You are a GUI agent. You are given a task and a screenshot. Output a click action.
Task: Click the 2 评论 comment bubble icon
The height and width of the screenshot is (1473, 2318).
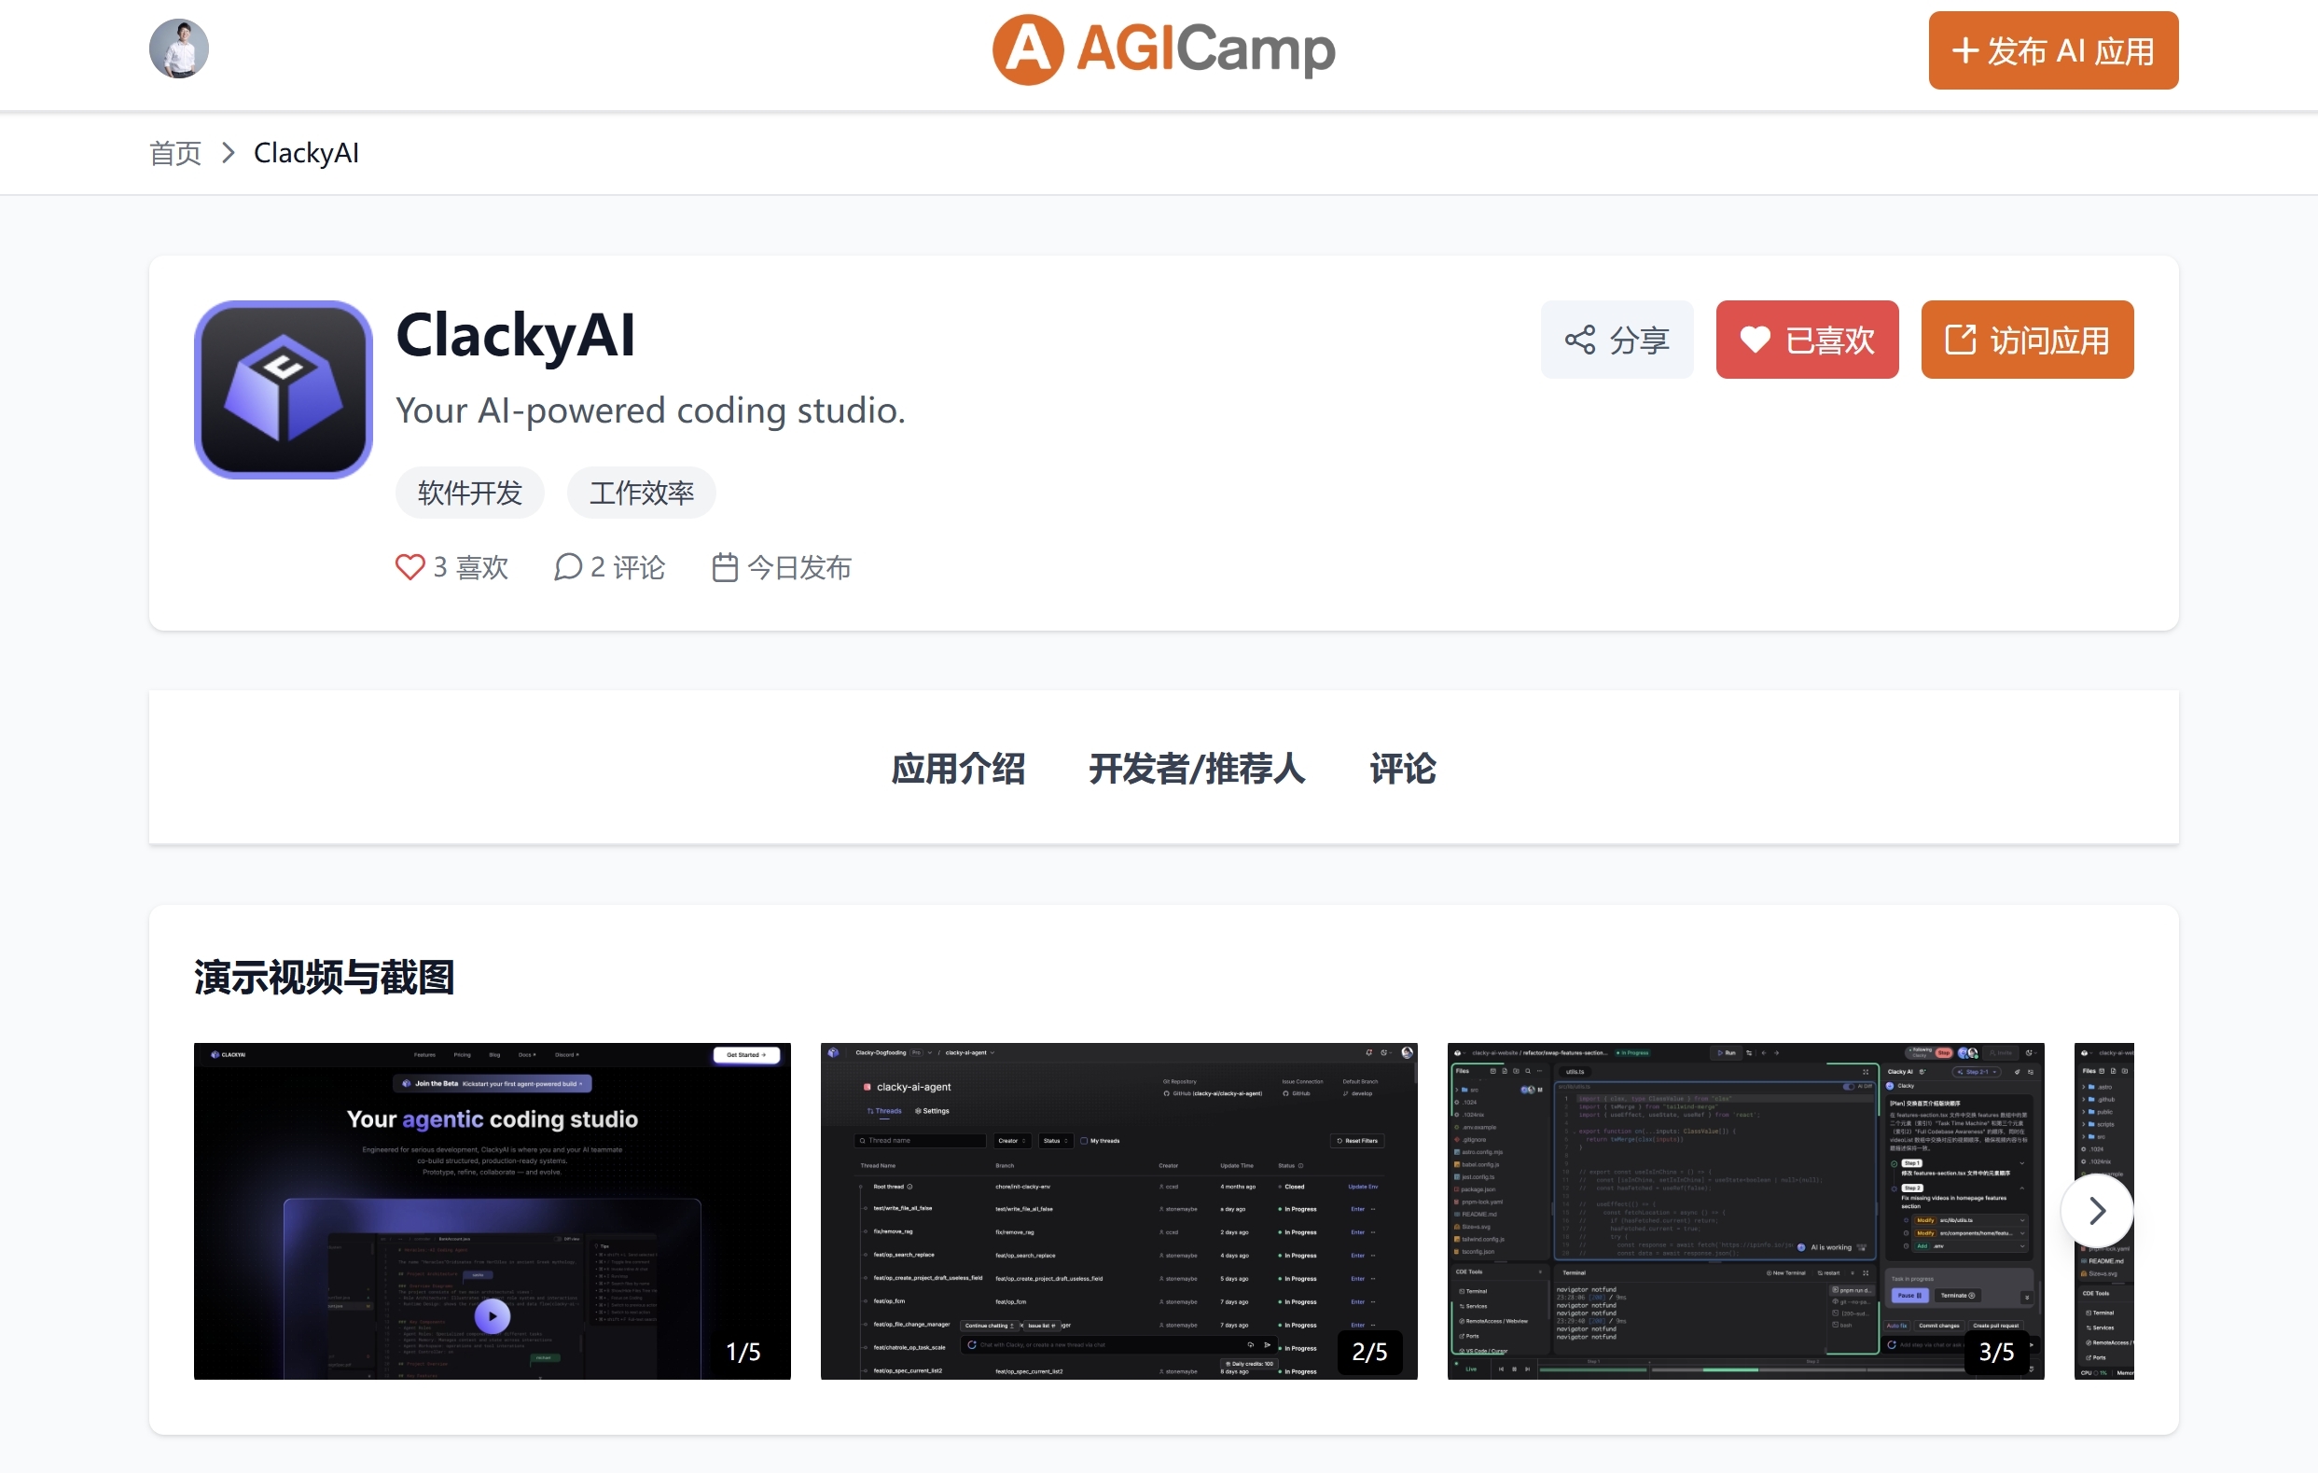[568, 567]
